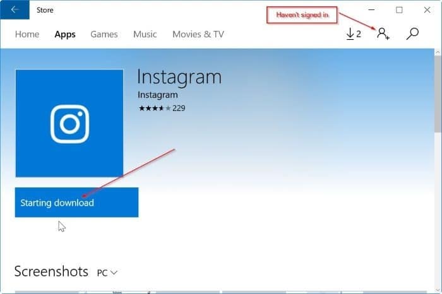
Task: Open the downloads and updates icon
Action: click(x=353, y=34)
